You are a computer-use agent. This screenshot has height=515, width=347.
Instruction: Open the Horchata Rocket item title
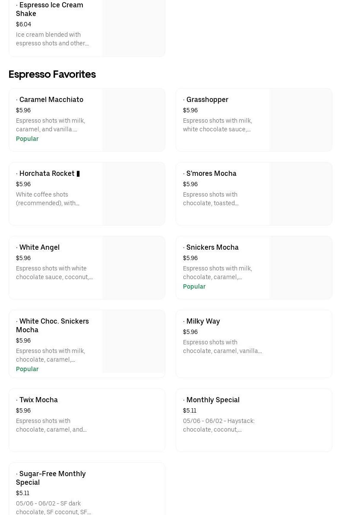click(x=47, y=173)
